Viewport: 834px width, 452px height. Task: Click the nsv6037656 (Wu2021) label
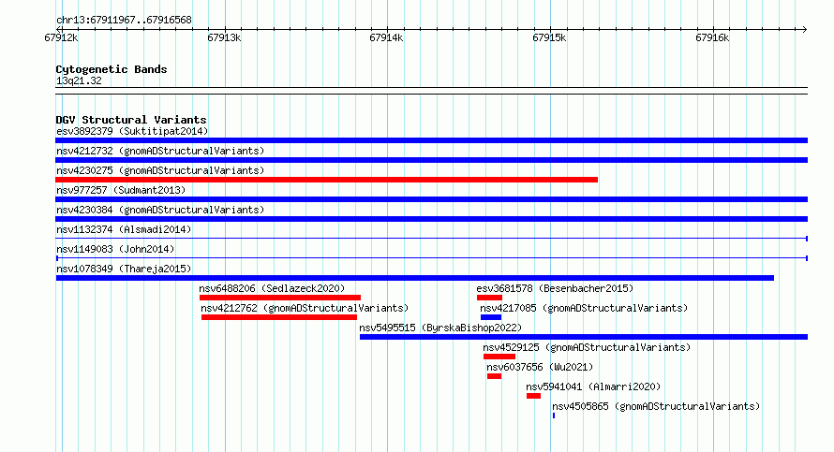click(540, 367)
